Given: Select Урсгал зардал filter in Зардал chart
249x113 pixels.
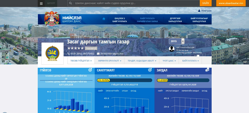Looking at the screenshot, I should click(172, 91).
